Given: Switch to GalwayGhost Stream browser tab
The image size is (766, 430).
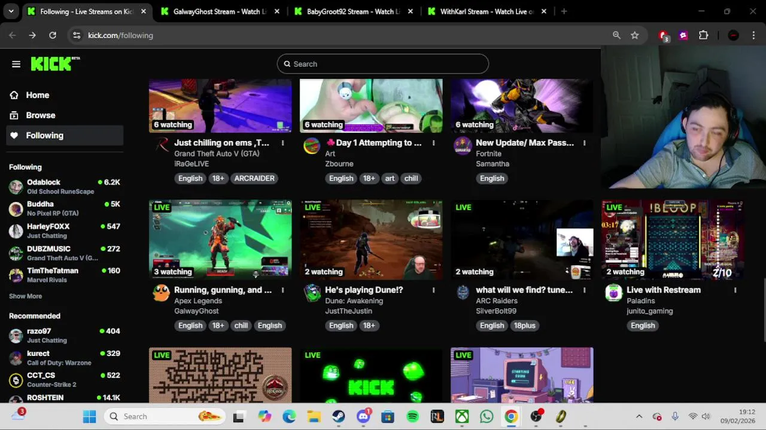Looking at the screenshot, I should click(218, 11).
